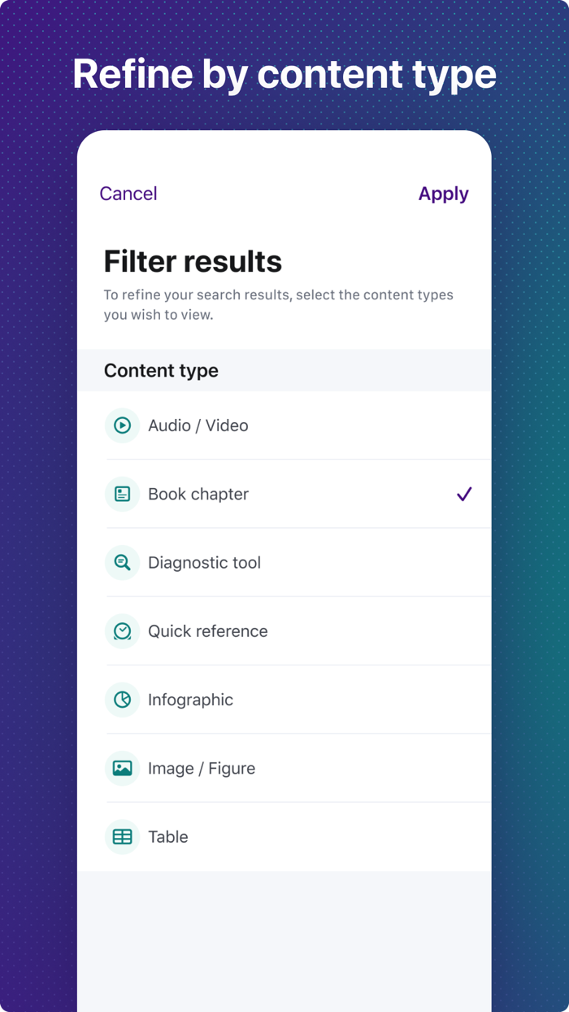Uncheck the Book chapter checkmark
Viewport: 569px width, 1012px height.
pyautogui.click(x=464, y=494)
